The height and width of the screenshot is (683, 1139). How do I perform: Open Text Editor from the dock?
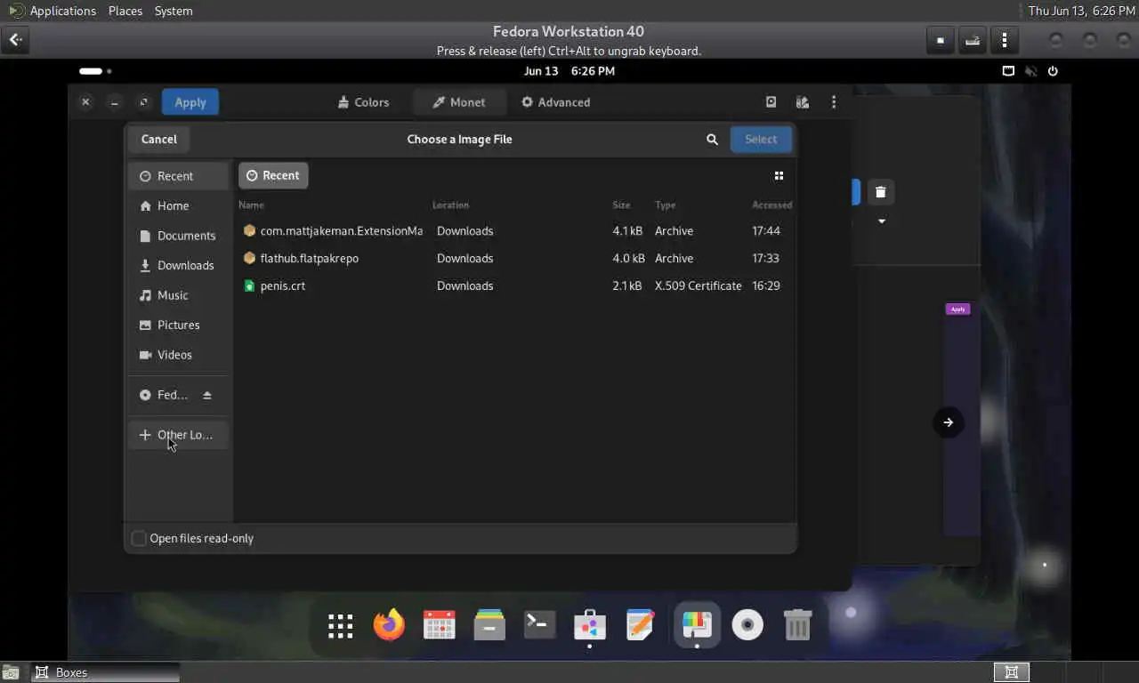(641, 625)
